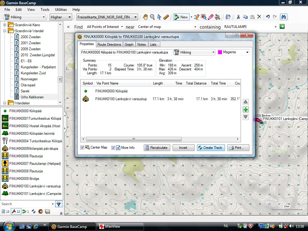Activate the zoom magnifier tool
Screen dimensions: 308x231
point(152,17)
